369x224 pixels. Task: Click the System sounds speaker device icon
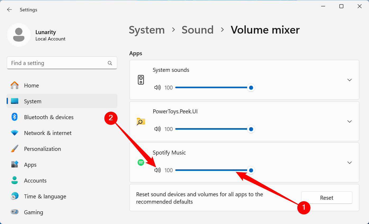pyautogui.click(x=141, y=80)
